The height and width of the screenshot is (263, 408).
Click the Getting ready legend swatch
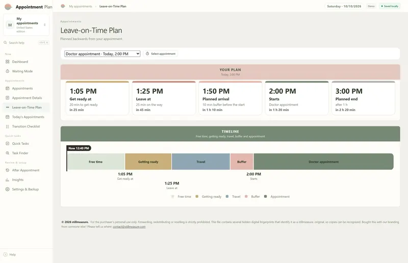197,196
